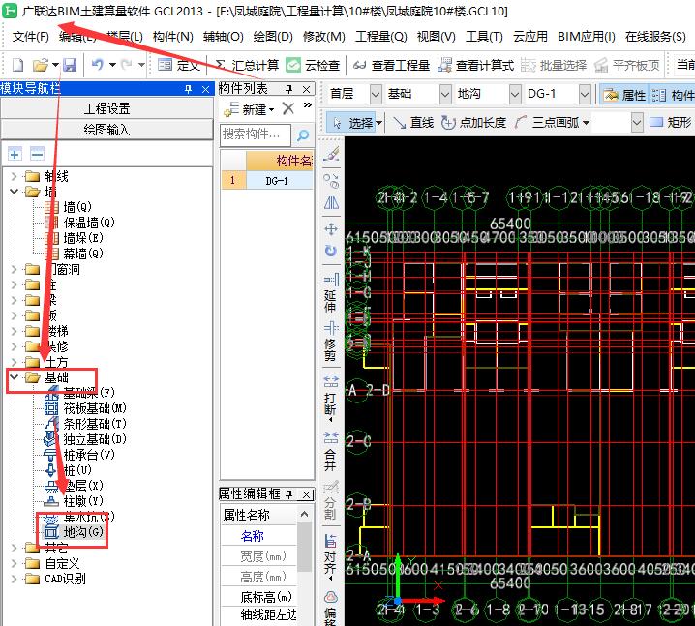This screenshot has width=695, height=626.
Task: Select 筏板基础(M) in the tree
Action: [85, 408]
